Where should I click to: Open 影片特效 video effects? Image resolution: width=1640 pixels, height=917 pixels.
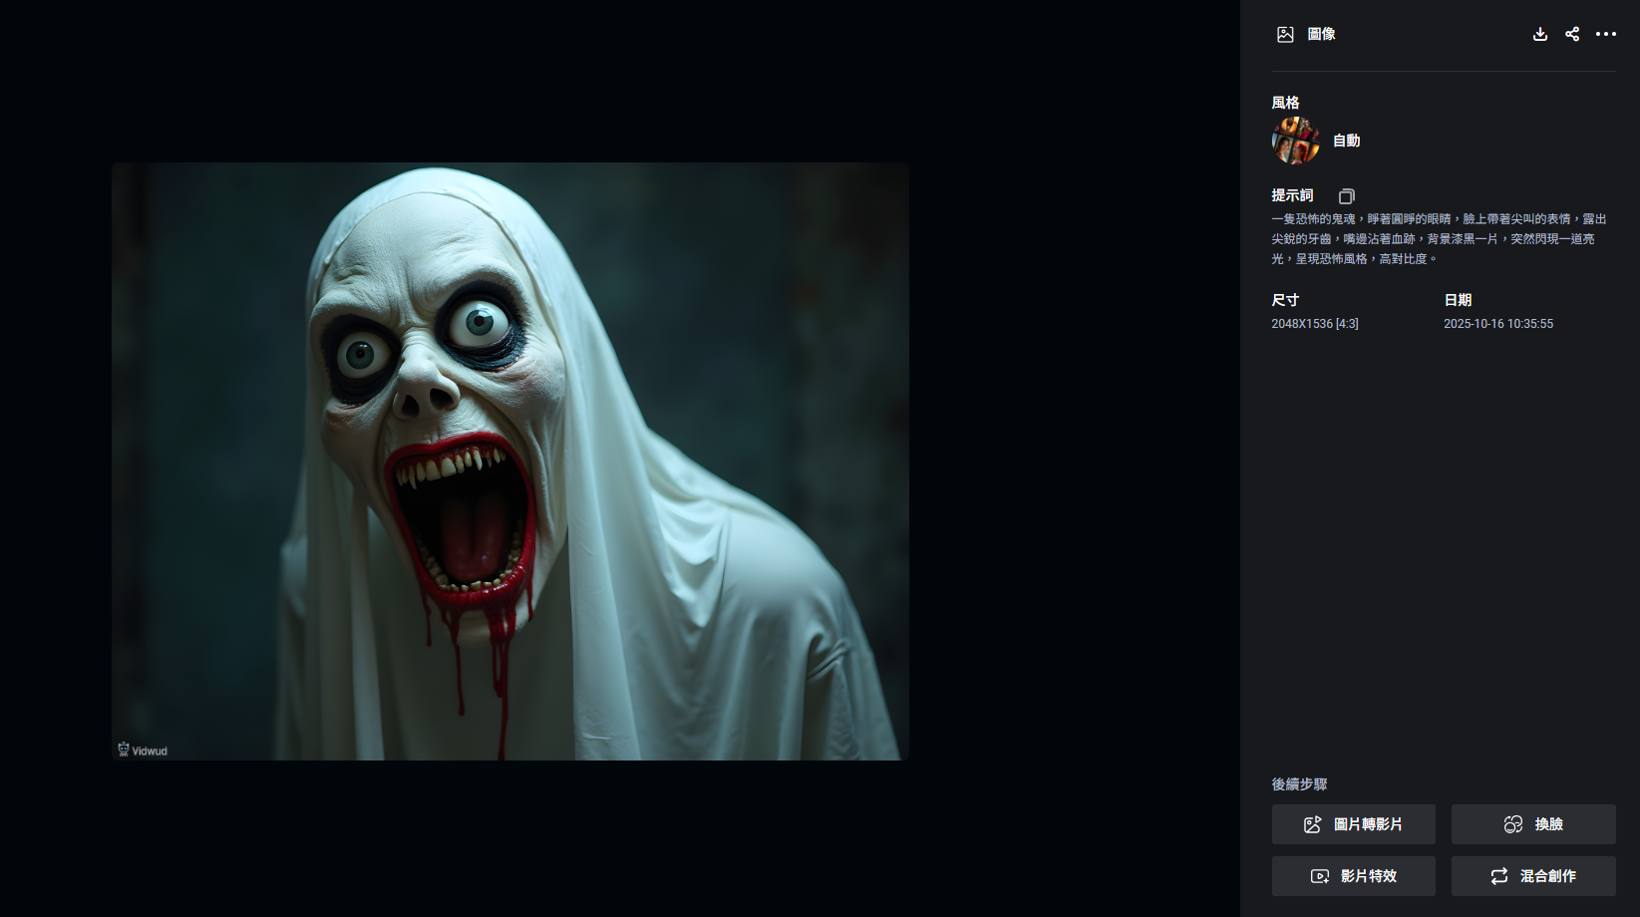(x=1353, y=876)
